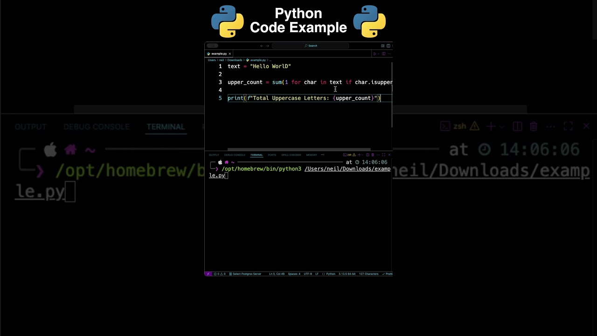The width and height of the screenshot is (597, 336).
Task: Select the example.py editor tab
Action: (219, 54)
